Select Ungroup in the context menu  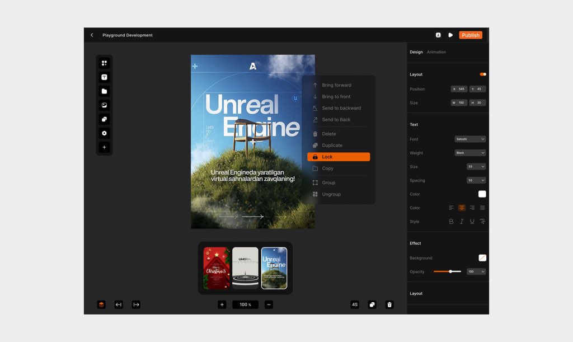click(x=339, y=194)
